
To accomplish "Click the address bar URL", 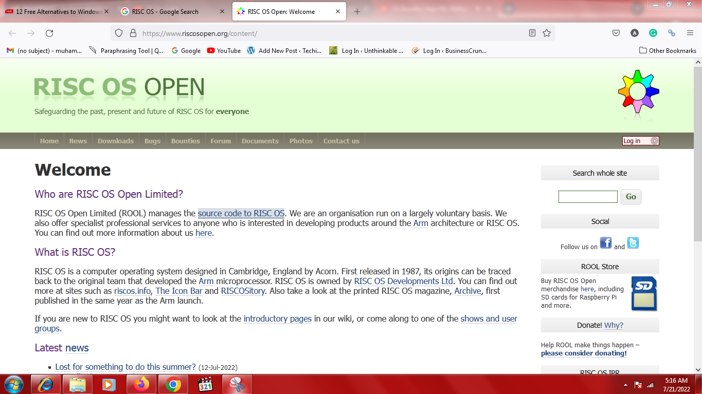I will tap(200, 33).
